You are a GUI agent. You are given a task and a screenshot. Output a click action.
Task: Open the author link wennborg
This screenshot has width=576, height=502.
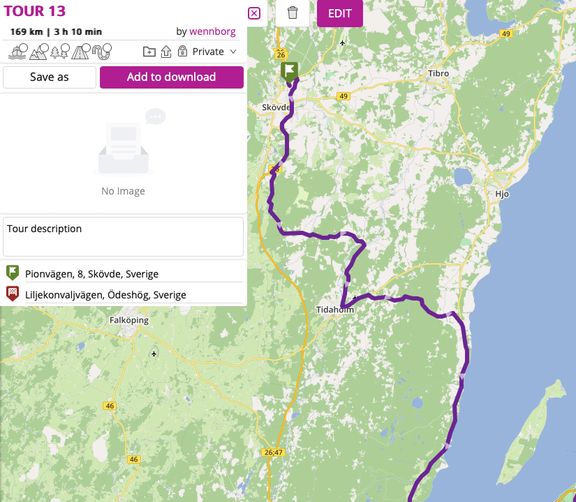pyautogui.click(x=212, y=31)
